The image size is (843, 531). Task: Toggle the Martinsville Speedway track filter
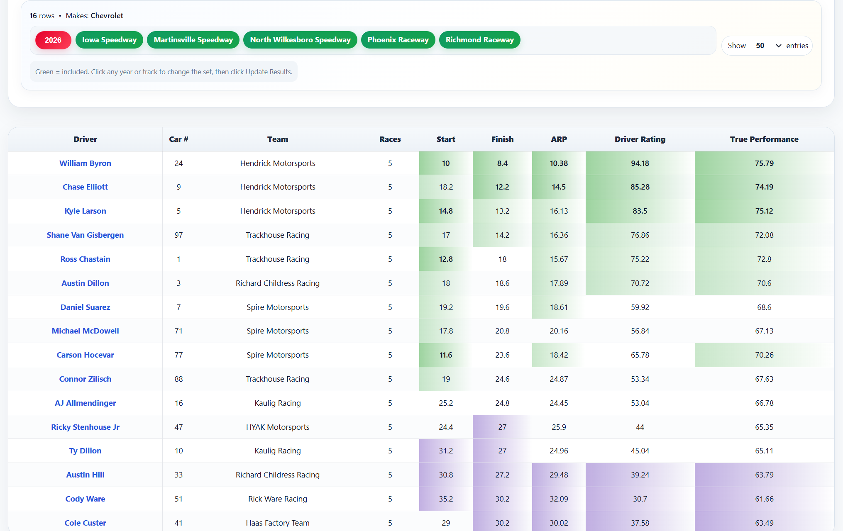pos(193,40)
